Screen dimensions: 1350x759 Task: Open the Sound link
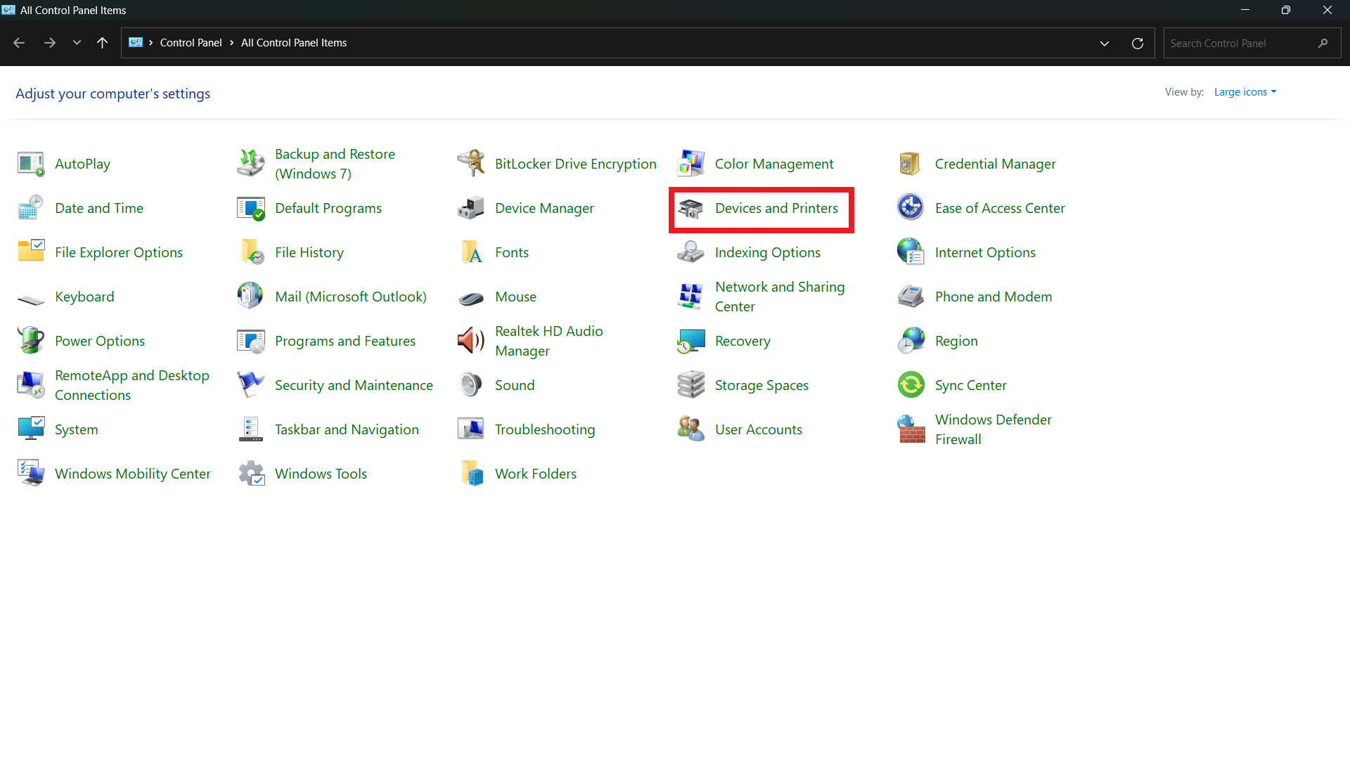click(x=514, y=385)
